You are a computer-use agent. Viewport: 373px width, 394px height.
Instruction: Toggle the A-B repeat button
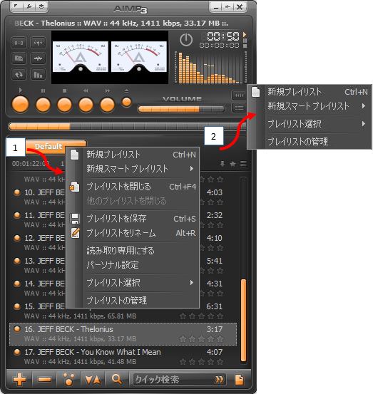point(19,43)
